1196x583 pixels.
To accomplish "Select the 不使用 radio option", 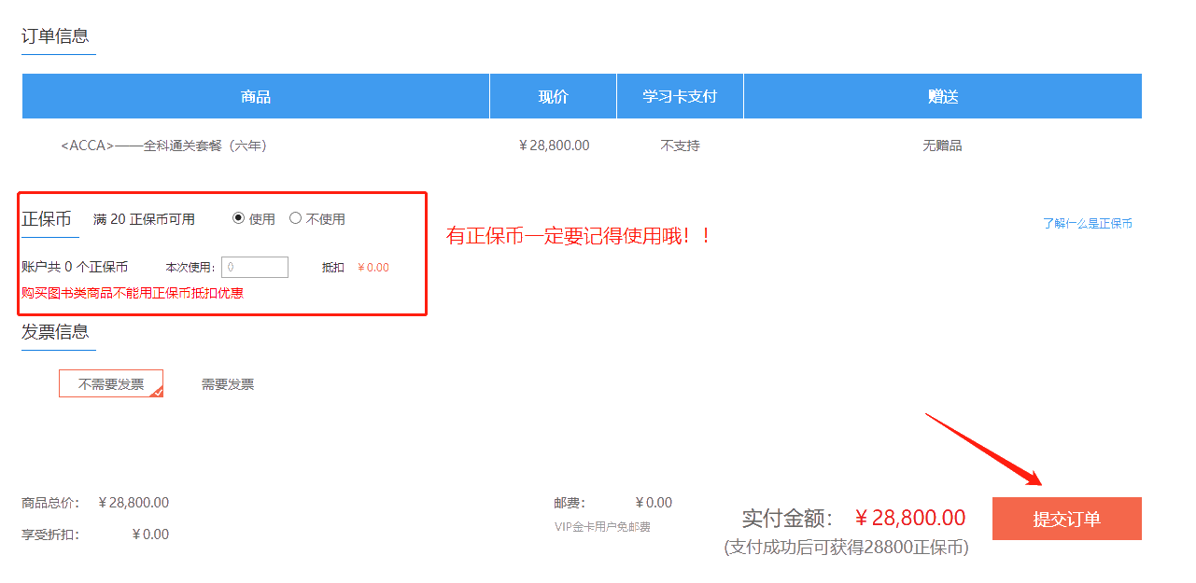I will (296, 218).
